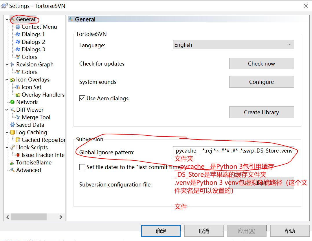Click the 确定 (OK) button

click(x=161, y=231)
